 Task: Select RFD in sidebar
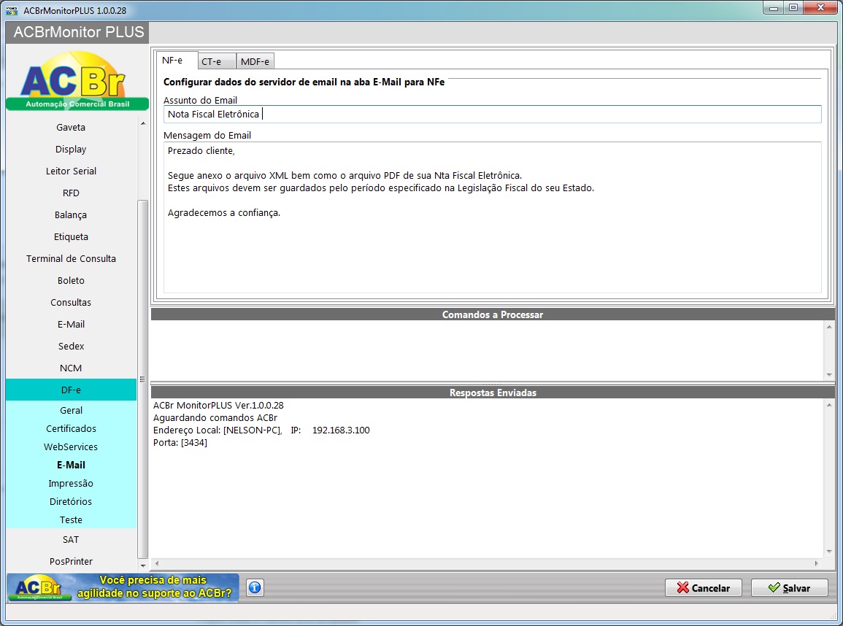click(x=71, y=193)
